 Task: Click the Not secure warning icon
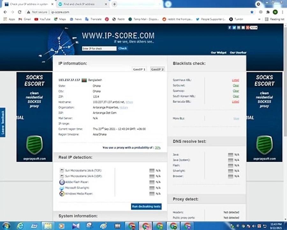[28, 12]
